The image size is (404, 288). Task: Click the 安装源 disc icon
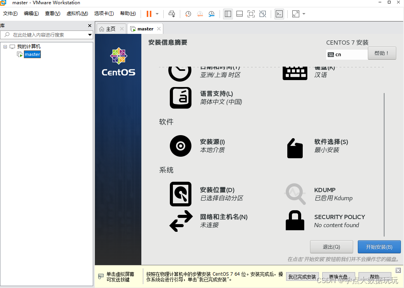181,146
